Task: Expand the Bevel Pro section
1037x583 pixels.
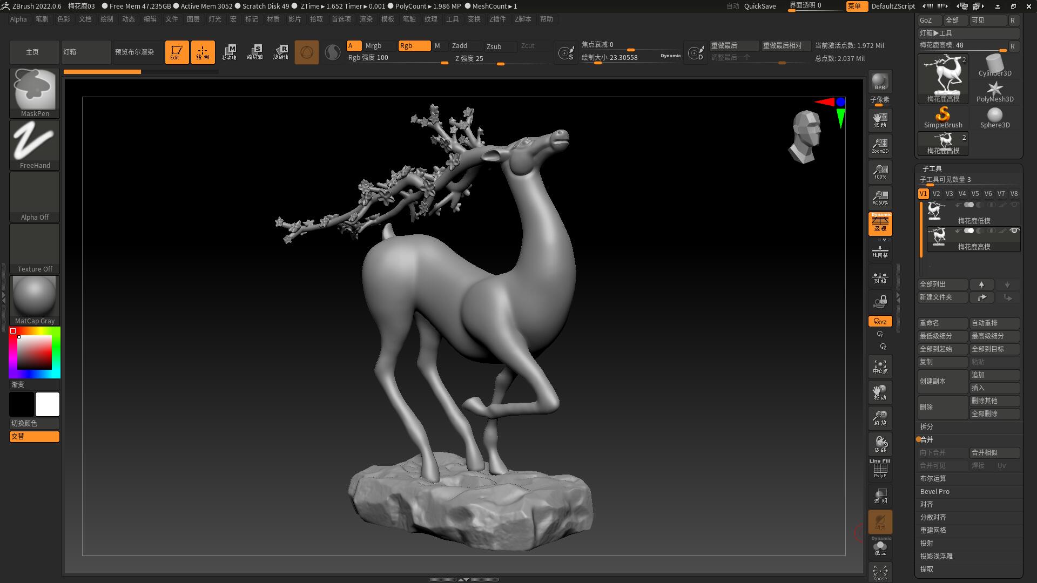Action: tap(935, 491)
